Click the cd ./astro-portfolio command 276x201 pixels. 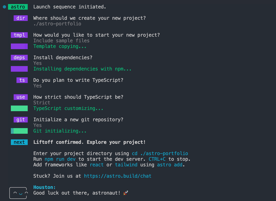click(160, 153)
